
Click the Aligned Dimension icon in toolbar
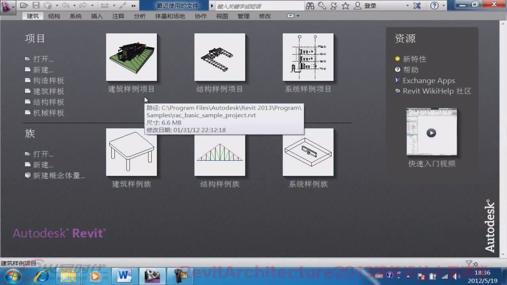coord(123,6)
